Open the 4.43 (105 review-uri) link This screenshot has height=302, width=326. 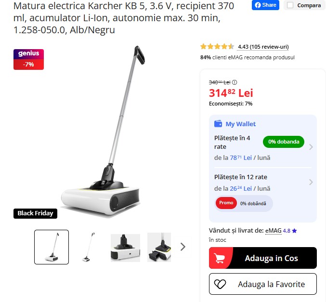tap(263, 47)
